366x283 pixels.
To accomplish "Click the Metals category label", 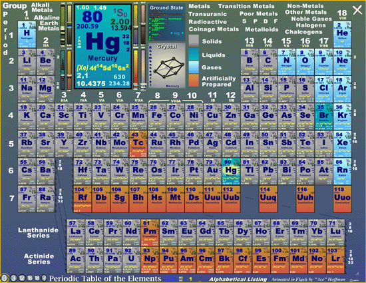I will (199, 6).
